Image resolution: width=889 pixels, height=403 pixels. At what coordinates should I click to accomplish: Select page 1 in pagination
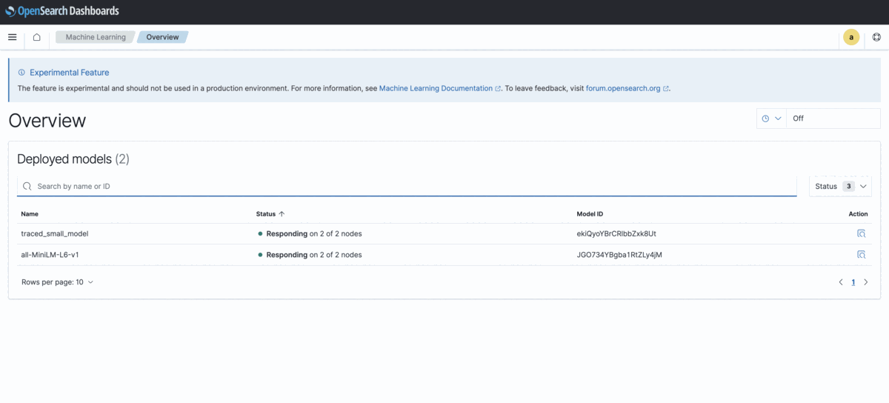tap(853, 282)
